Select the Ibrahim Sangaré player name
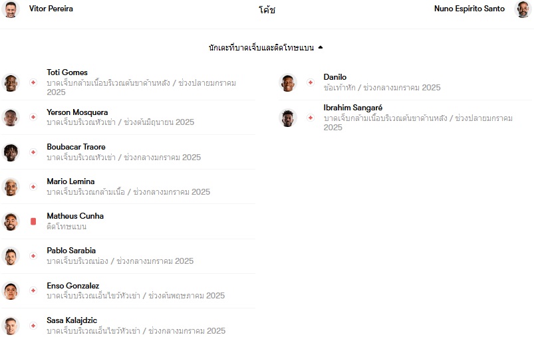This screenshot has width=534, height=337. (x=353, y=108)
